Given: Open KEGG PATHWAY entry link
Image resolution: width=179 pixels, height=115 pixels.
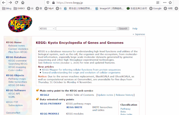Looking at the screenshot, I should [51, 104].
